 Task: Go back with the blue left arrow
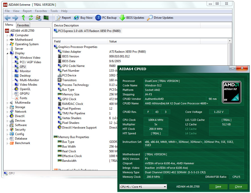click(8, 18)
